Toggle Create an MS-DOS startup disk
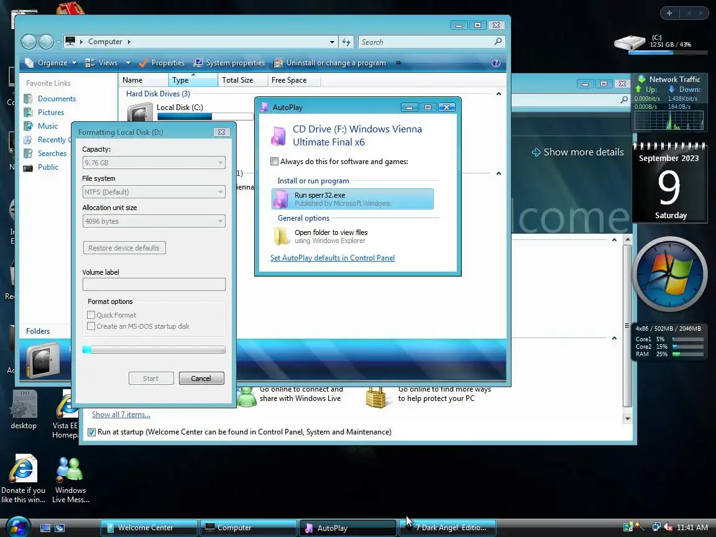The width and height of the screenshot is (716, 537). point(91,326)
